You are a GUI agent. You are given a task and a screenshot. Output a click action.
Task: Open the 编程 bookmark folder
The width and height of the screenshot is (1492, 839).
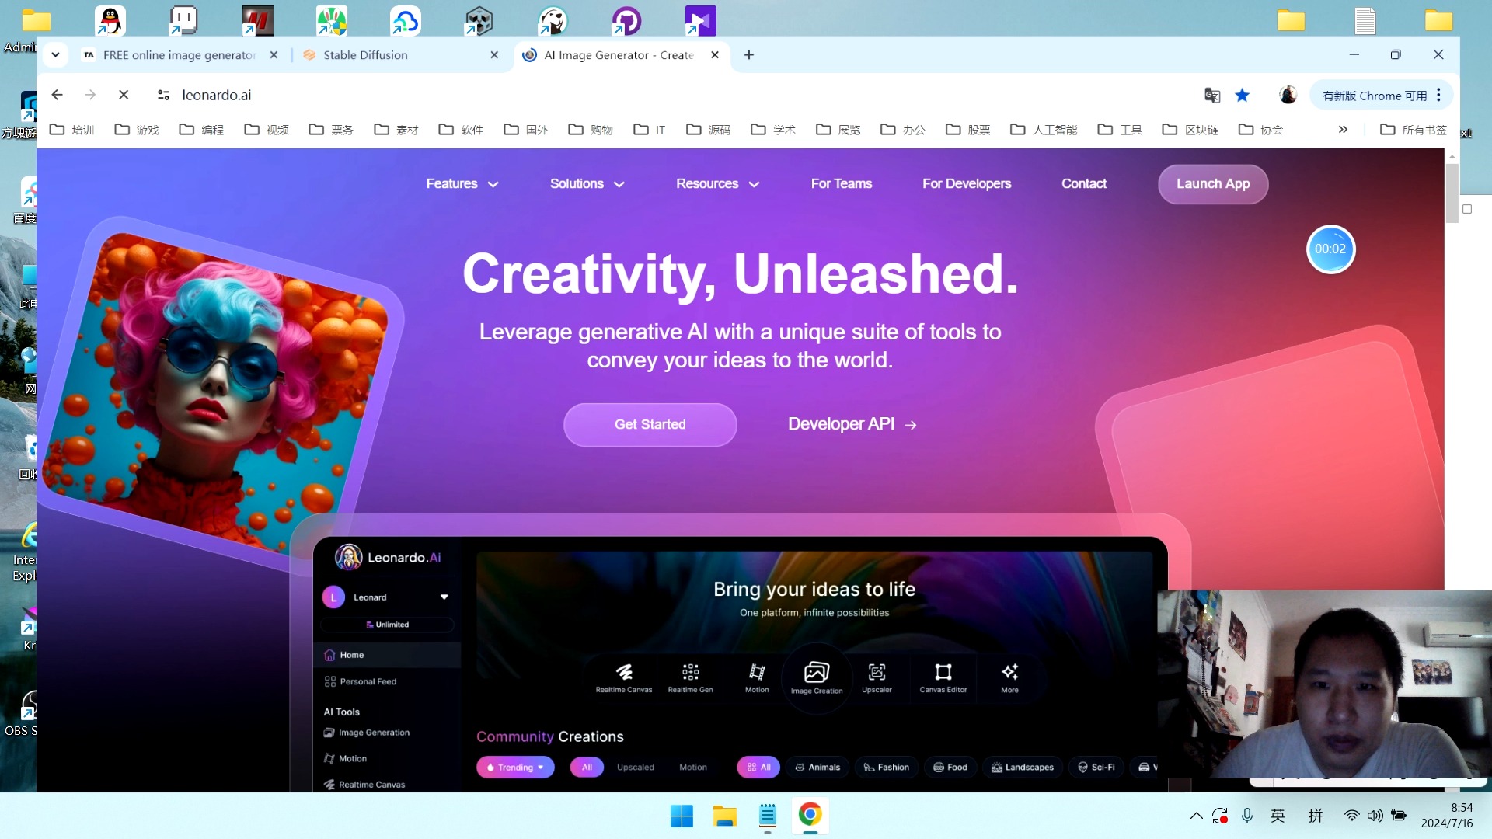[x=202, y=130]
